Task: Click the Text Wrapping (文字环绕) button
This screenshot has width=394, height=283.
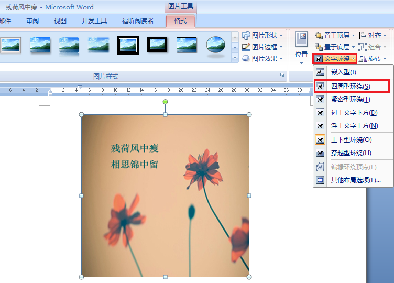Action: coord(335,59)
